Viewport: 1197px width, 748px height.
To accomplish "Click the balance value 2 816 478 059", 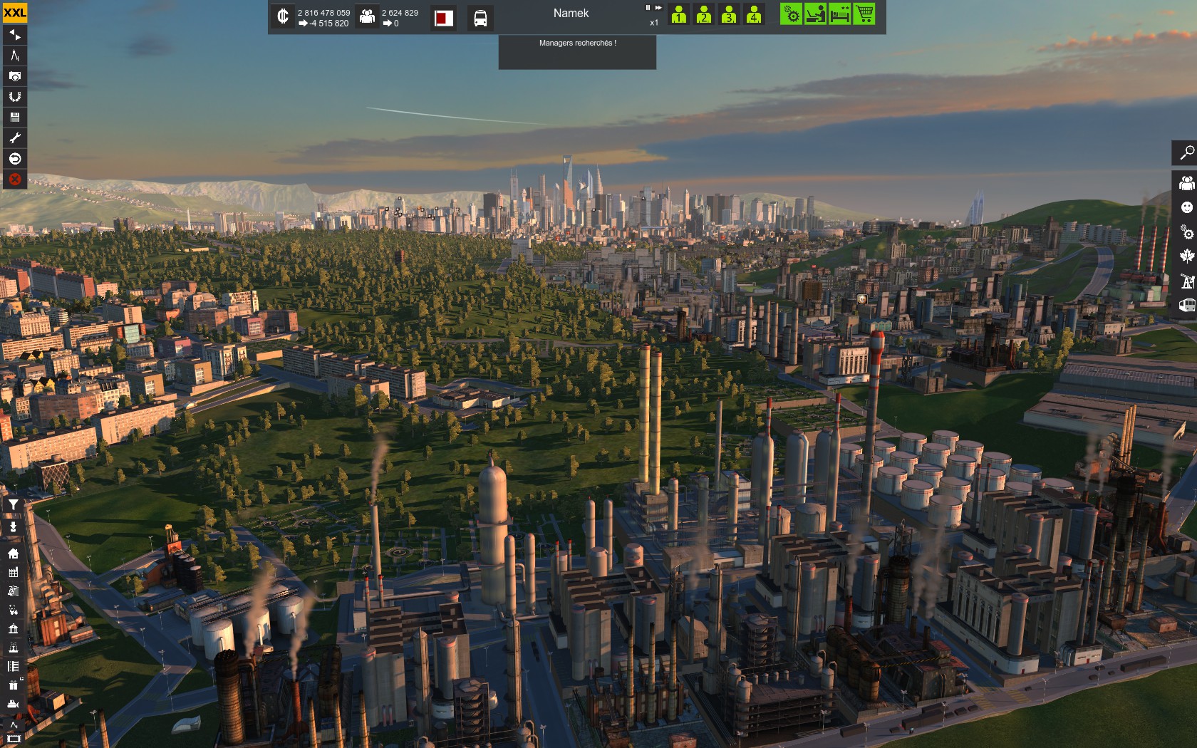I will [324, 13].
